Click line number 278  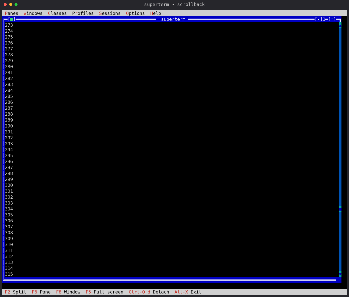coord(9,55)
